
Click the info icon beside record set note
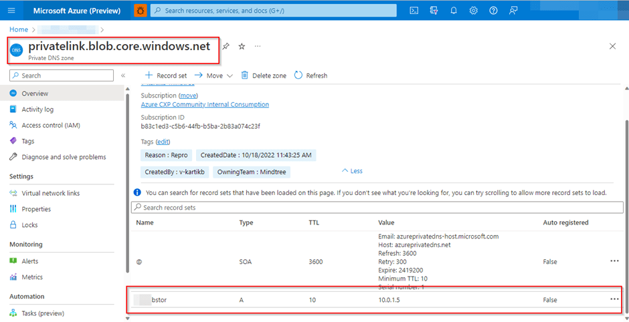point(137,192)
